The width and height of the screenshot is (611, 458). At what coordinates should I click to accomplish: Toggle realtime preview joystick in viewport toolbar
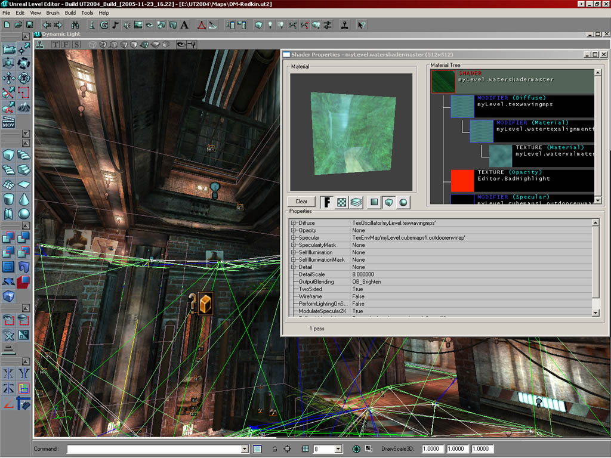click(x=40, y=44)
